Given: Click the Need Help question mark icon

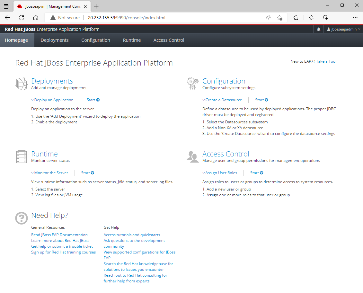Looking at the screenshot, I should 22,218.
